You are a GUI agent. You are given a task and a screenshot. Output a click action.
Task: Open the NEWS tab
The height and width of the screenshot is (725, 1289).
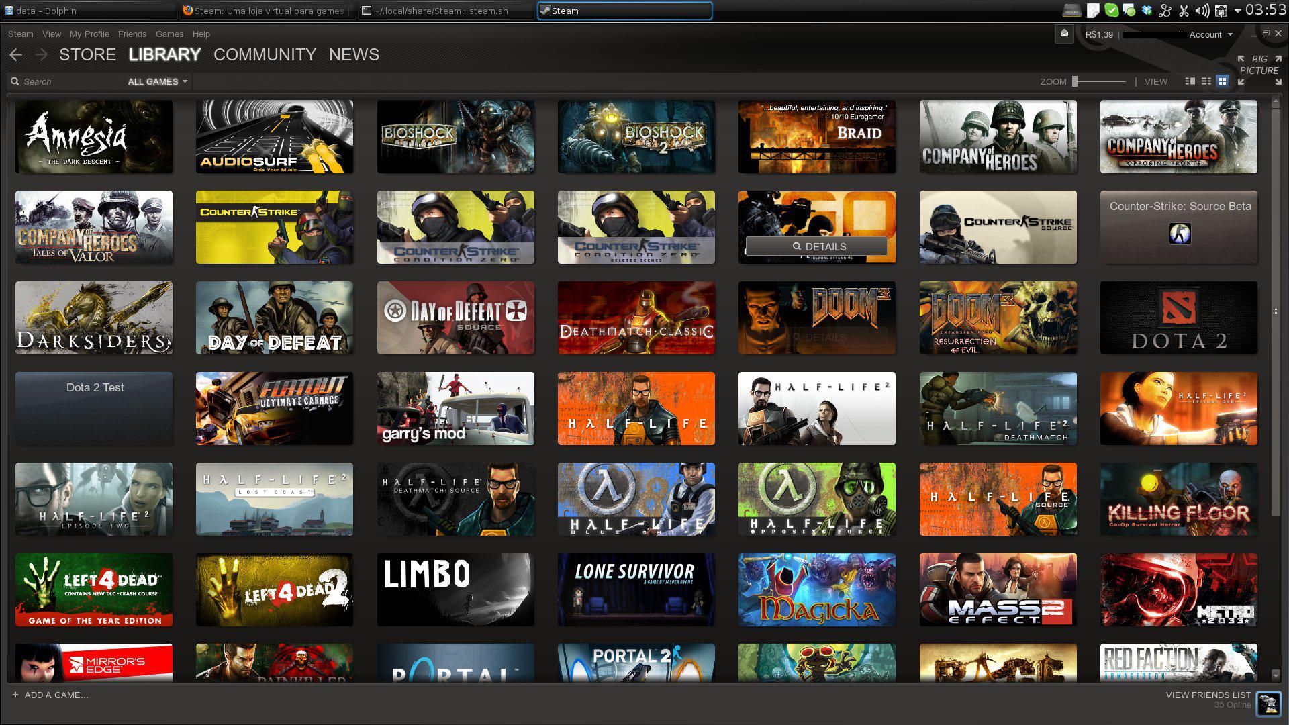coord(354,54)
